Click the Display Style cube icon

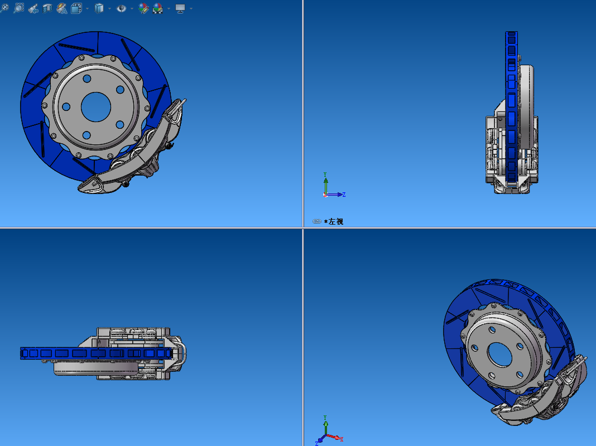click(x=99, y=8)
